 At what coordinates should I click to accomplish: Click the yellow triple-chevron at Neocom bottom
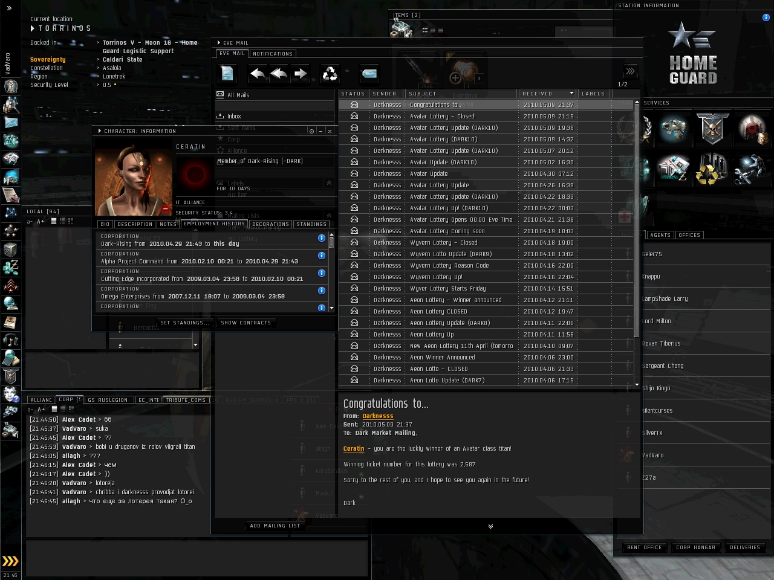(x=10, y=561)
